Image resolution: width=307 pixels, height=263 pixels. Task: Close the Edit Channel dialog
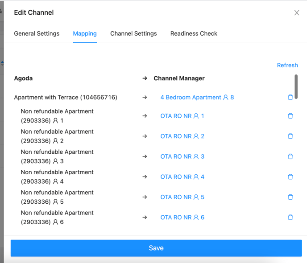(x=297, y=13)
